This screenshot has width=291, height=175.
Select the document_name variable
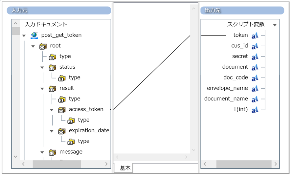(x=226, y=99)
